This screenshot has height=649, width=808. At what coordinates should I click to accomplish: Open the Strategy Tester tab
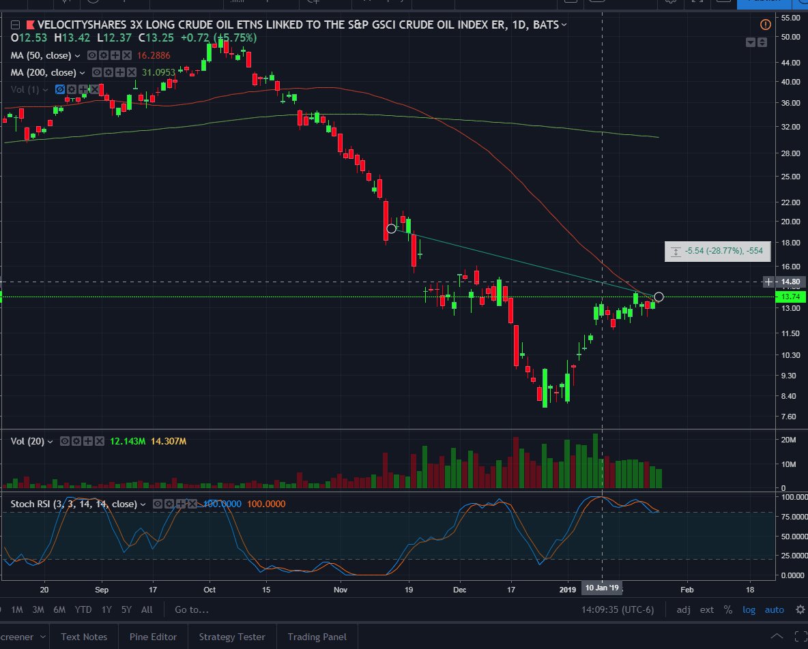(232, 637)
